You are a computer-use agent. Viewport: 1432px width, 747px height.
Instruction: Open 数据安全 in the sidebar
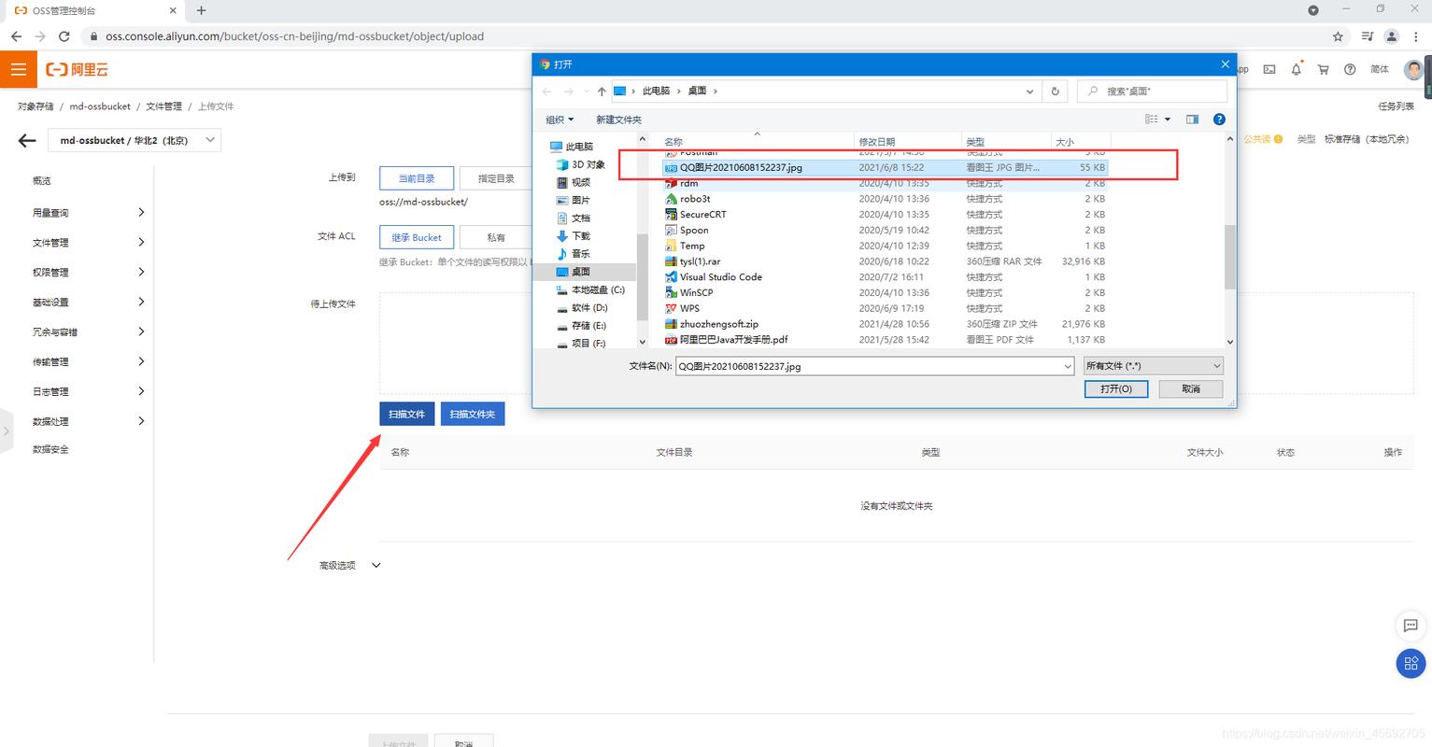50,449
